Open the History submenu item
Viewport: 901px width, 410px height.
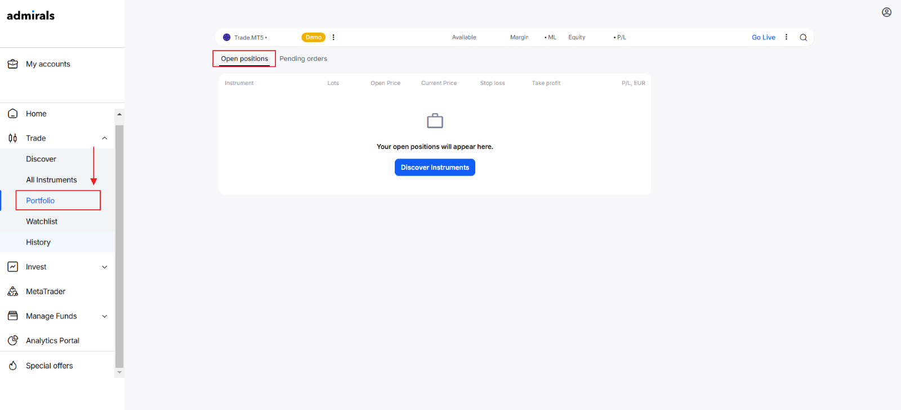click(38, 242)
